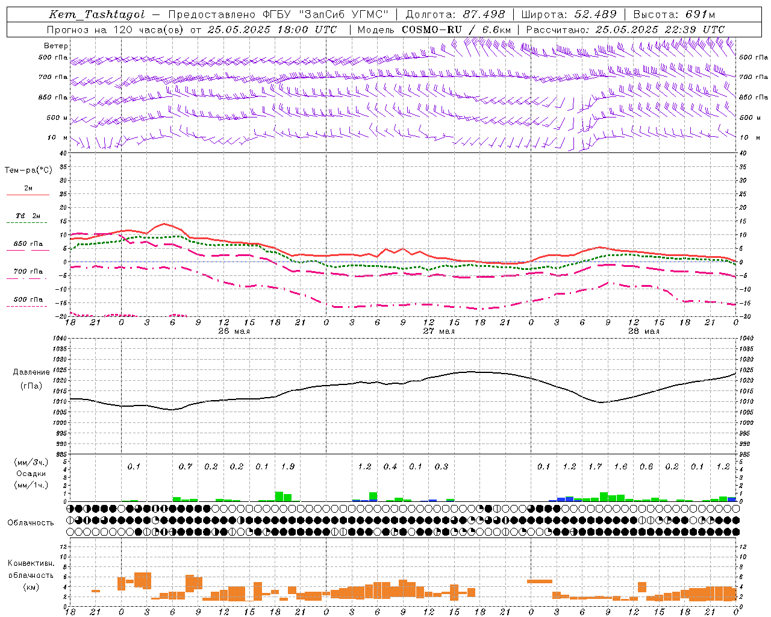The height and width of the screenshot is (617, 771).
Task: Click the 1.7 three-hour precipitation value
Action: pyautogui.click(x=595, y=466)
